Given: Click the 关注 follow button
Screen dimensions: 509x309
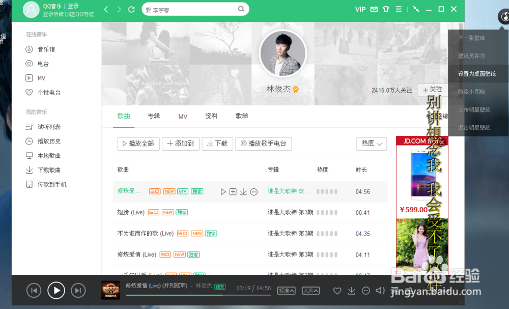Looking at the screenshot, I should 432,90.
